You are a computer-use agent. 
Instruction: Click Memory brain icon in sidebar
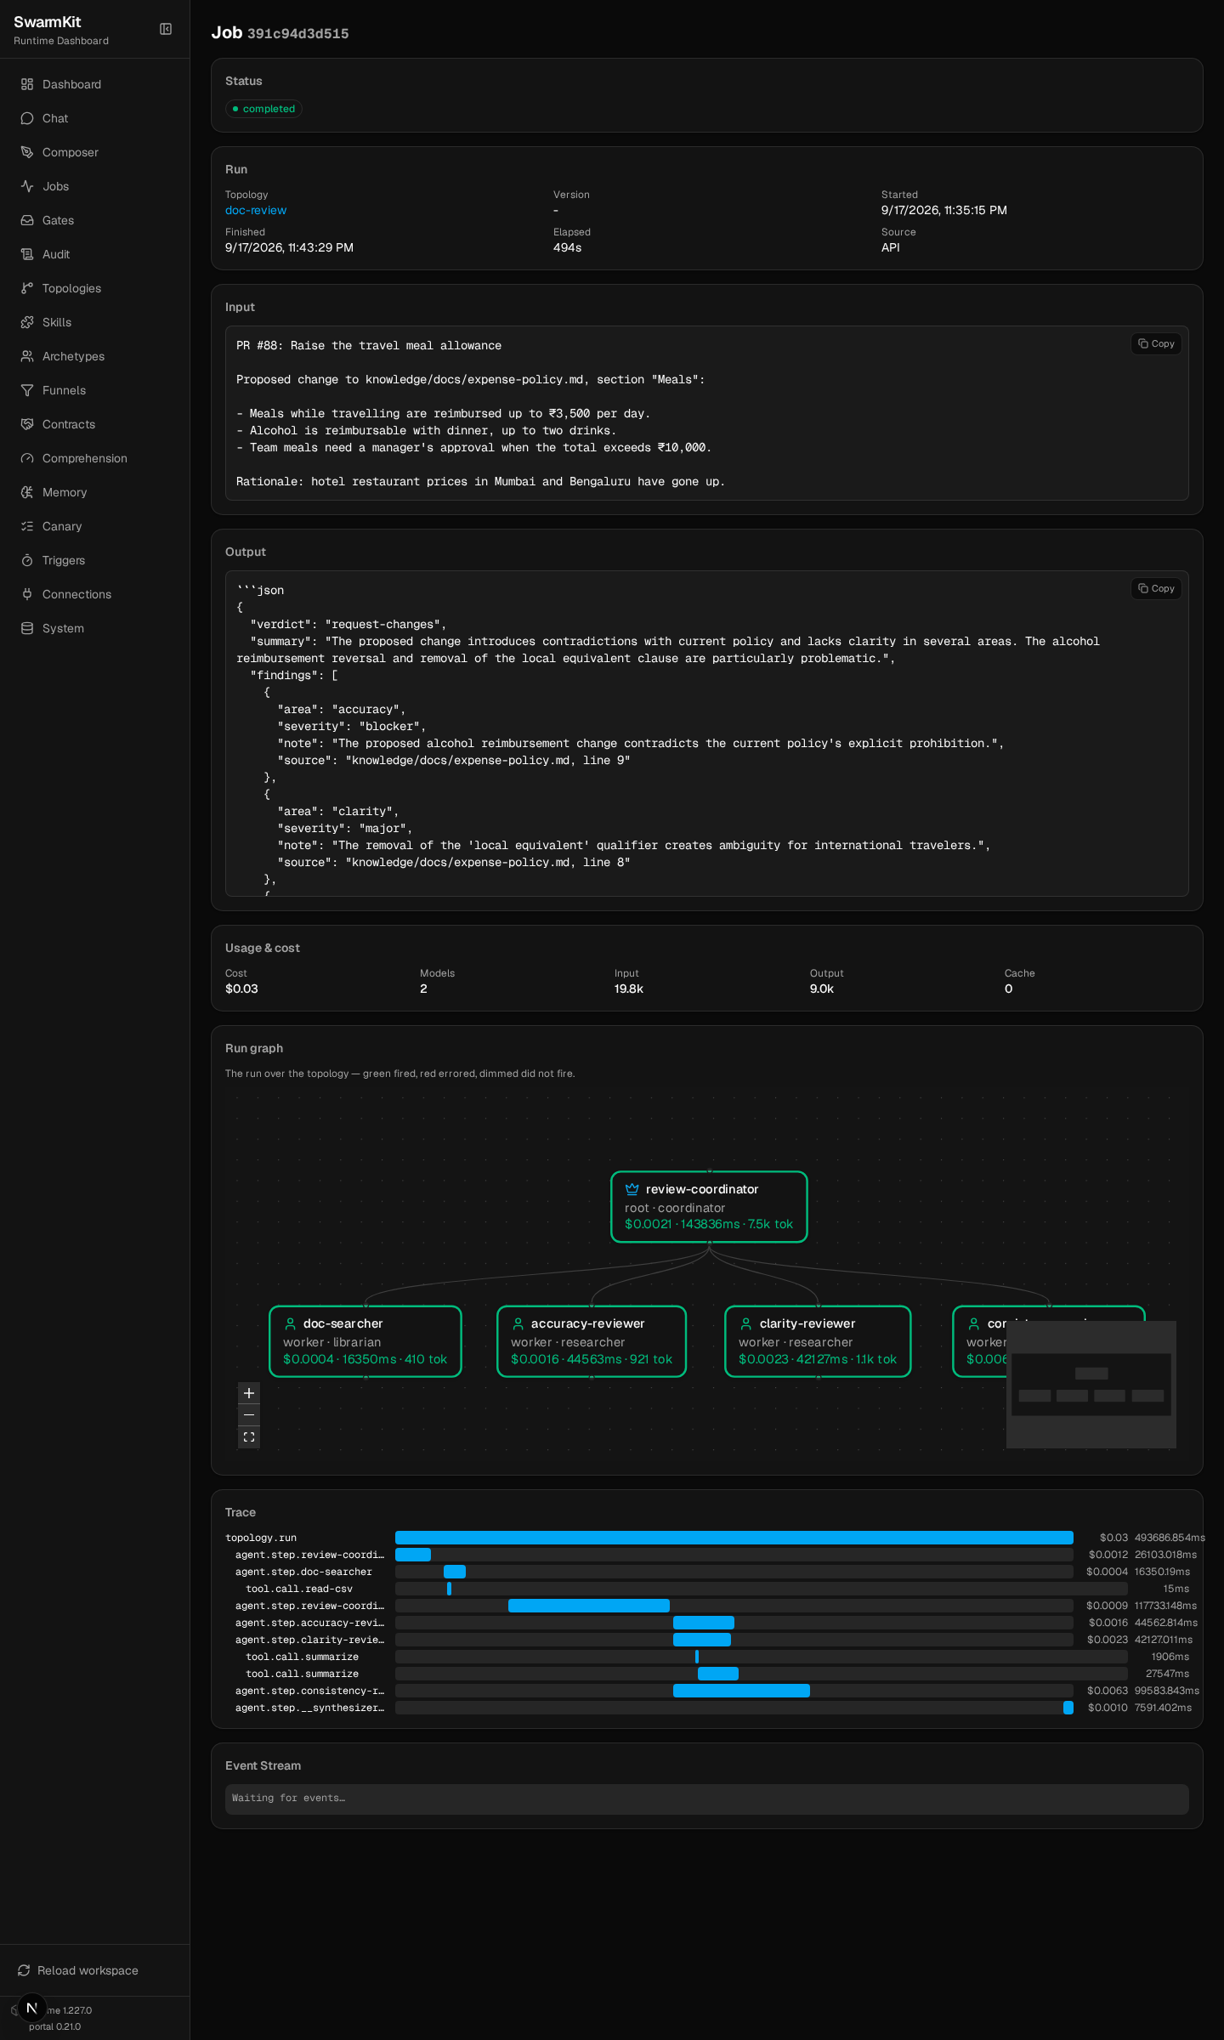coord(27,492)
